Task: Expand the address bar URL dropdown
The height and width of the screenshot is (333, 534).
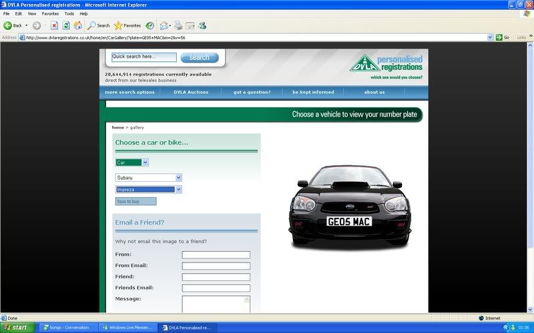Action: click(x=490, y=37)
